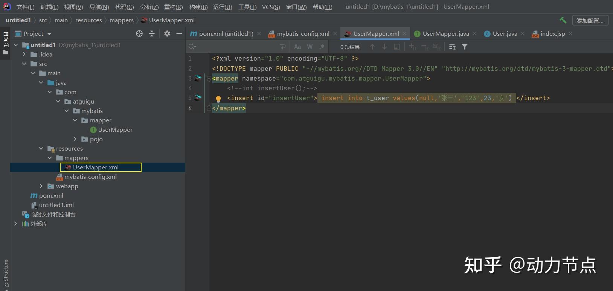The width and height of the screenshot is (613, 291).
Task: Click the 添加配置... button
Action: pos(590,20)
